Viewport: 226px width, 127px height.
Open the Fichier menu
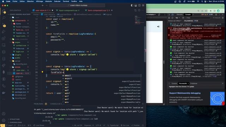(15, 1)
